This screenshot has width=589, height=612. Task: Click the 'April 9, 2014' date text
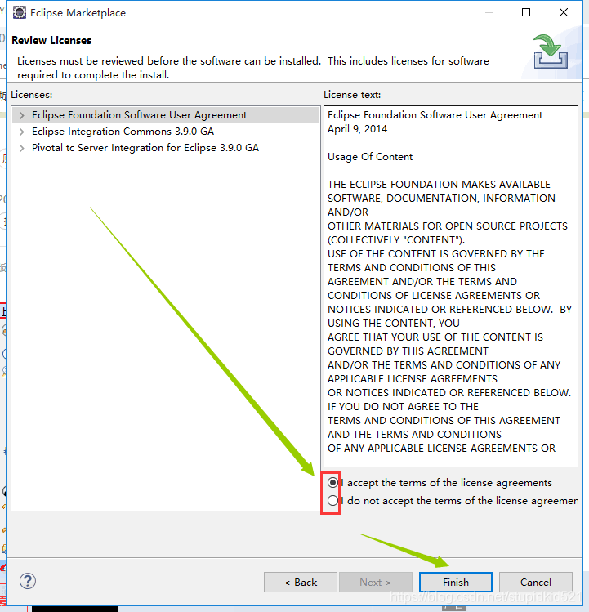click(x=357, y=129)
